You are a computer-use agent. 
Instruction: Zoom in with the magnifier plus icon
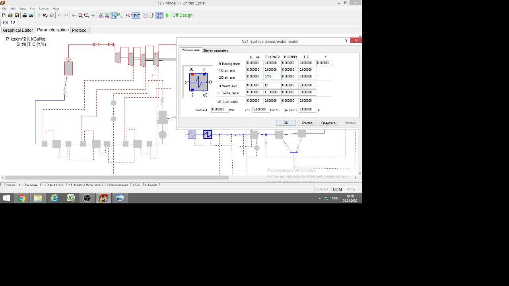[80, 15]
